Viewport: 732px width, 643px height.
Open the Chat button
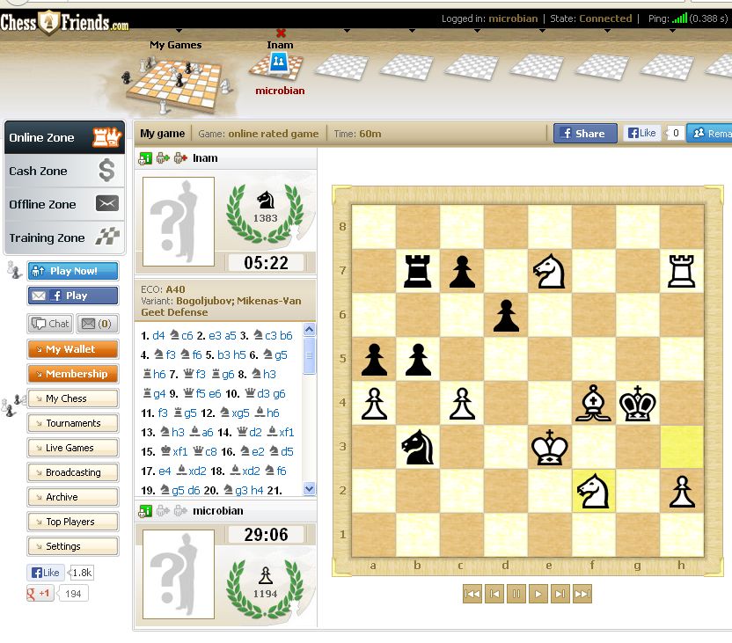click(x=50, y=324)
